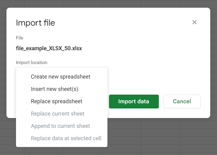Cancel the file import
The height and width of the screenshot is (155, 217).
182,101
